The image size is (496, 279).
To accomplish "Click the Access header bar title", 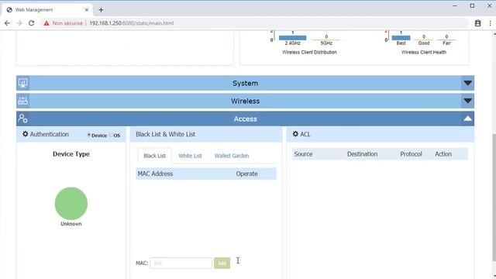I will click(x=245, y=119).
